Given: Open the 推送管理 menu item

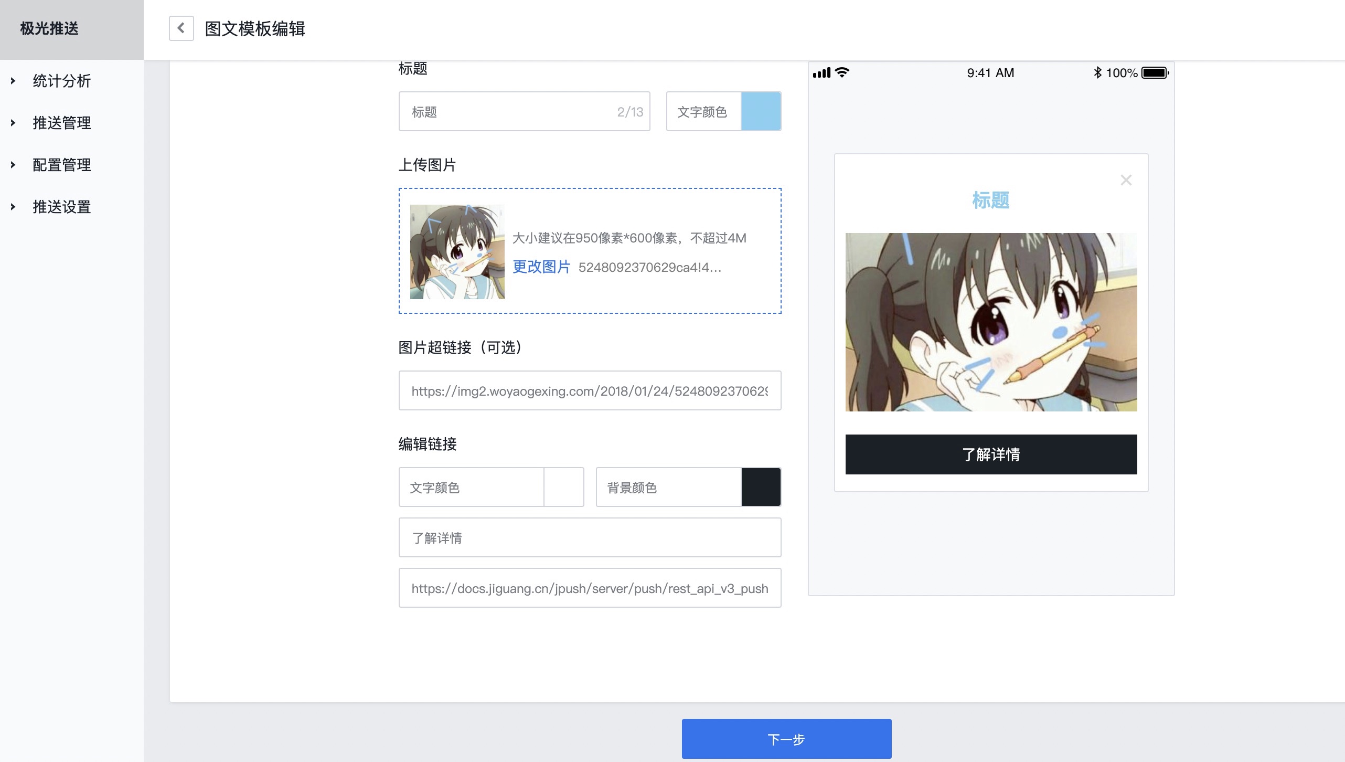Looking at the screenshot, I should pos(62,123).
